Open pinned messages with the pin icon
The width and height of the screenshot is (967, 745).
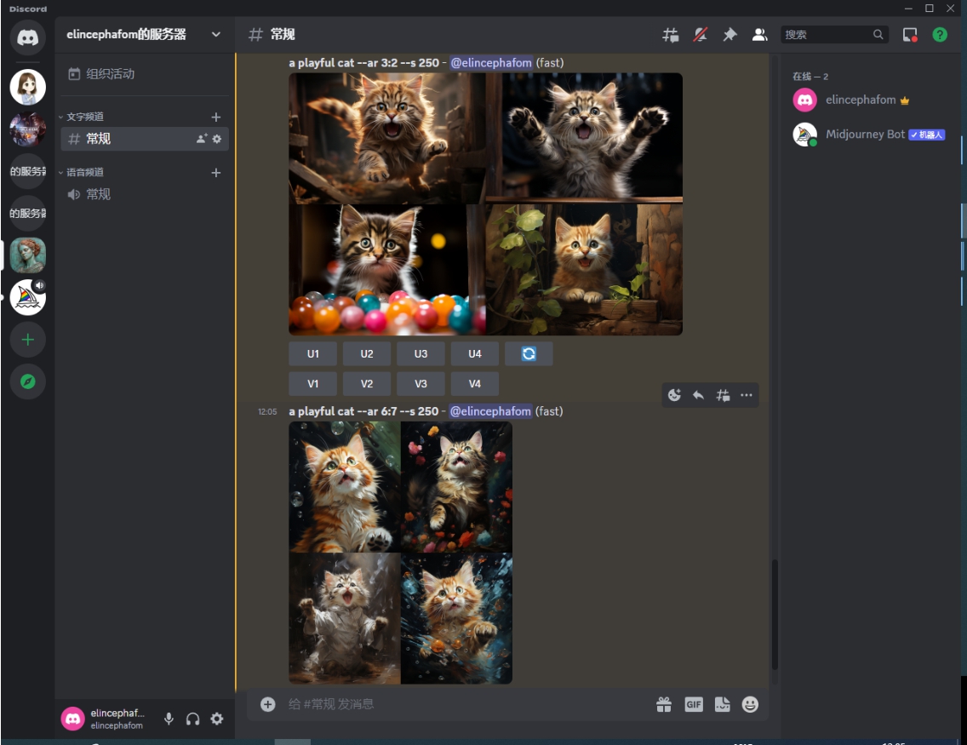(x=730, y=35)
